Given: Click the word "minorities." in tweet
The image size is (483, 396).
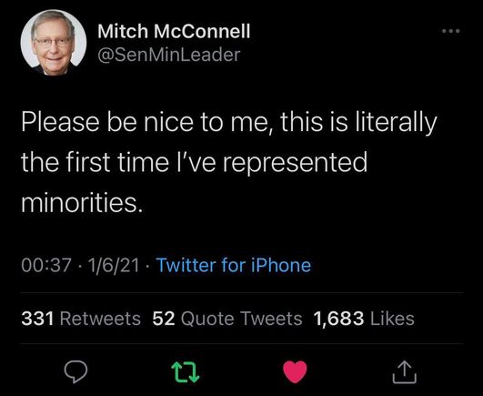Looking at the screenshot, I should coord(82,203).
